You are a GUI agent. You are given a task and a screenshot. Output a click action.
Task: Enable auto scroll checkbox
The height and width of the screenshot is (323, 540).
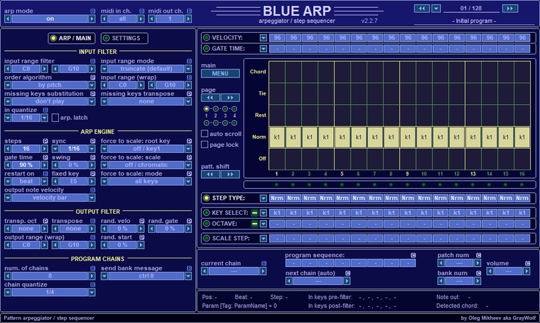coord(205,133)
